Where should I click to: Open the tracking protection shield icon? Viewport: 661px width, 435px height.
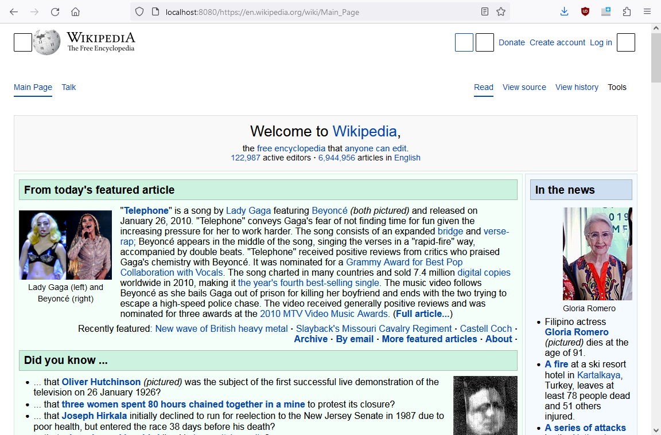139,12
